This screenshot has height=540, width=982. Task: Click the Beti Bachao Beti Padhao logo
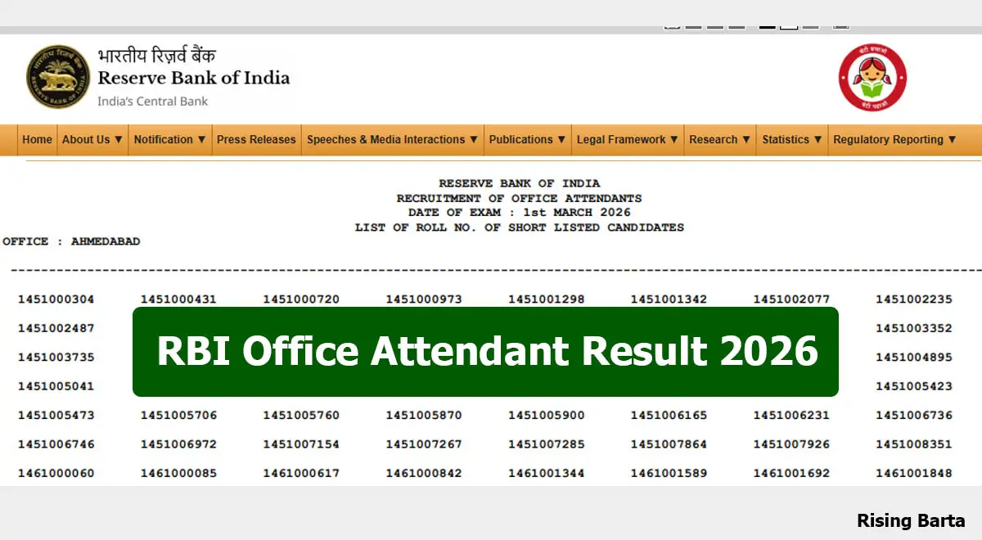click(x=872, y=78)
